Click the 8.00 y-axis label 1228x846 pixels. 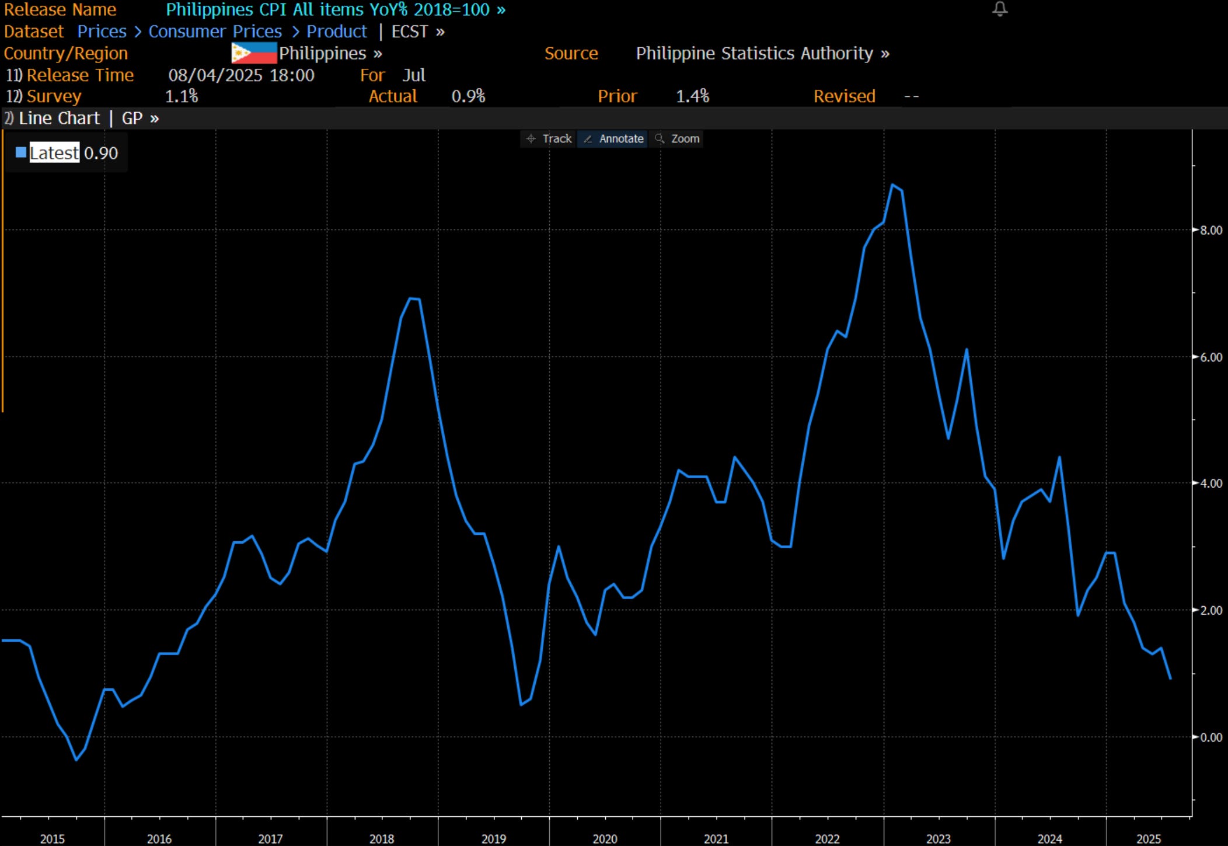1211,230
